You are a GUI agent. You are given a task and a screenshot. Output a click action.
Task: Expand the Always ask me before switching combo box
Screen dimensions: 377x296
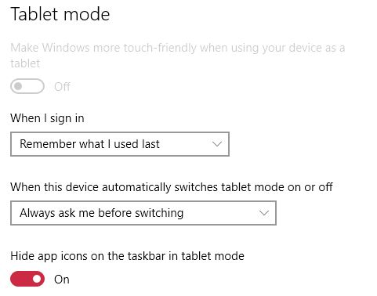143,213
